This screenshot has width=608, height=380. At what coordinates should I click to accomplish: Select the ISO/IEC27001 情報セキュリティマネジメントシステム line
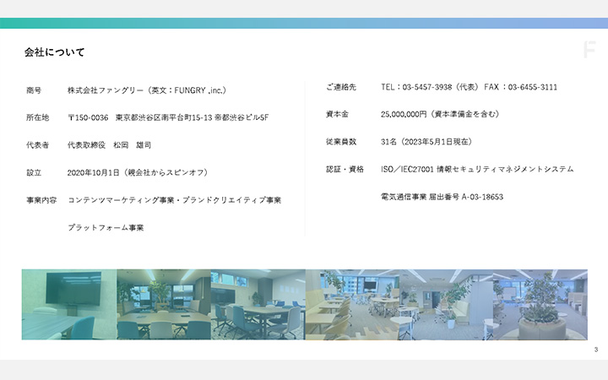[477, 170]
